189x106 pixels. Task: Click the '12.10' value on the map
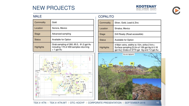click(x=82, y=82)
